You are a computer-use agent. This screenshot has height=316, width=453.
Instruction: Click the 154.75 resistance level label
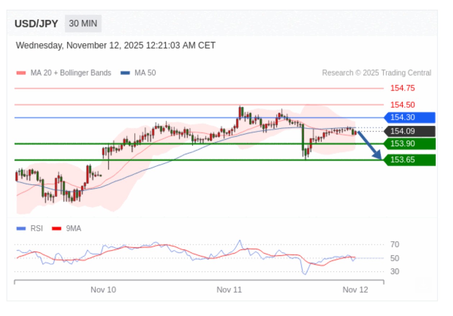(x=403, y=88)
